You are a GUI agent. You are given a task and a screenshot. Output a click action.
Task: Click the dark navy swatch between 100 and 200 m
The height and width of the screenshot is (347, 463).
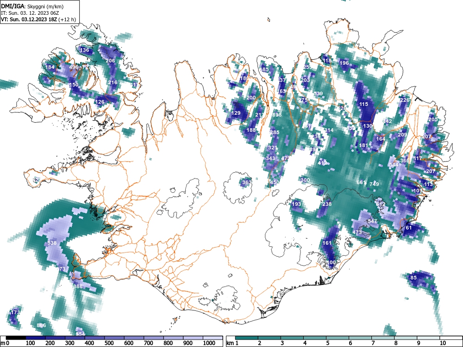coord(36,338)
